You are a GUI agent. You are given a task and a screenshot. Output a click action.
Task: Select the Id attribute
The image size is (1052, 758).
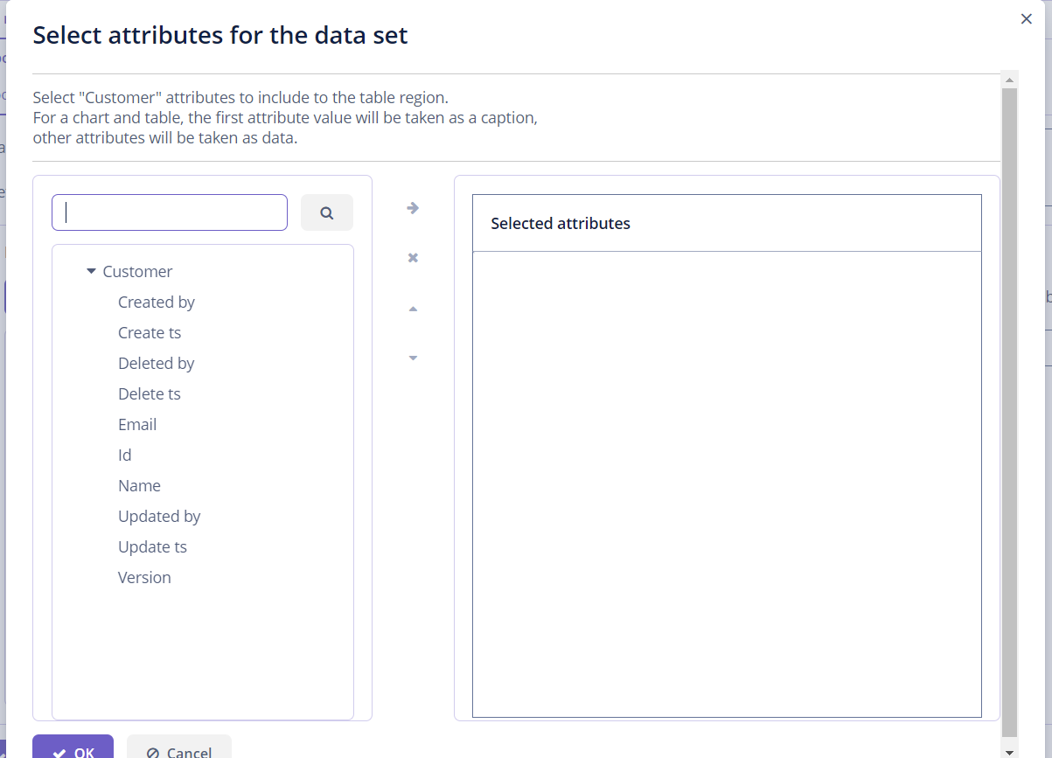point(124,455)
